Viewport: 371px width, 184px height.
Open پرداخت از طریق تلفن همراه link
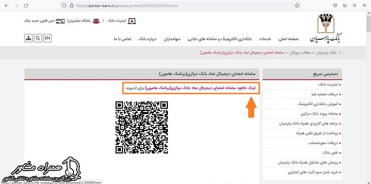pos(317,133)
